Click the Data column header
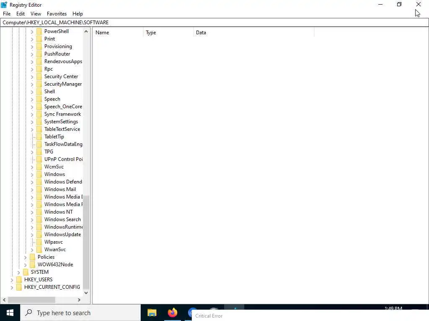Screen dimensions: 429x321 pos(253,33)
